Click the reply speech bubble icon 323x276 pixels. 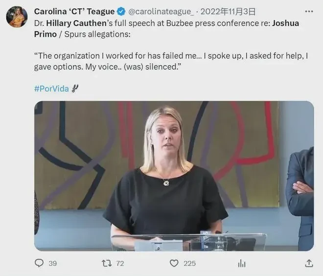click(x=39, y=263)
